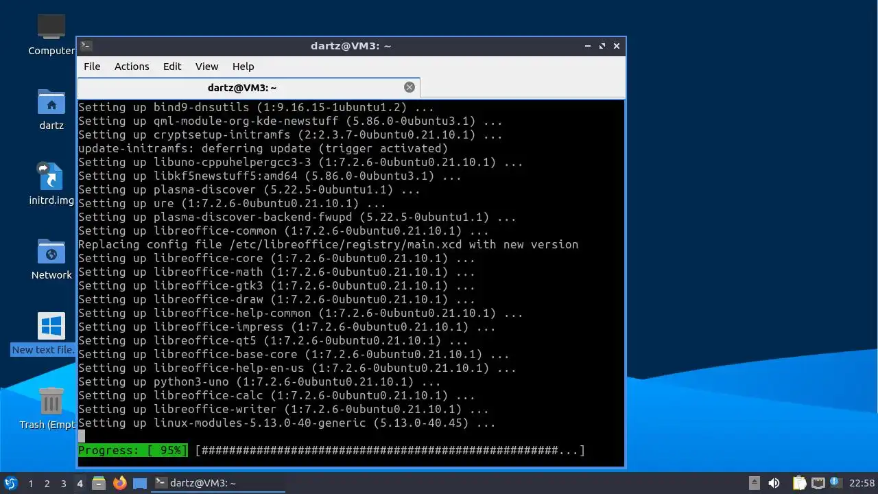The width and height of the screenshot is (878, 494).
Task: Click the 'update-initramfs: deferring update' line
Action: coord(263,148)
